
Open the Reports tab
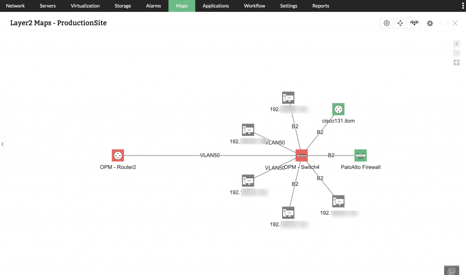320,6
